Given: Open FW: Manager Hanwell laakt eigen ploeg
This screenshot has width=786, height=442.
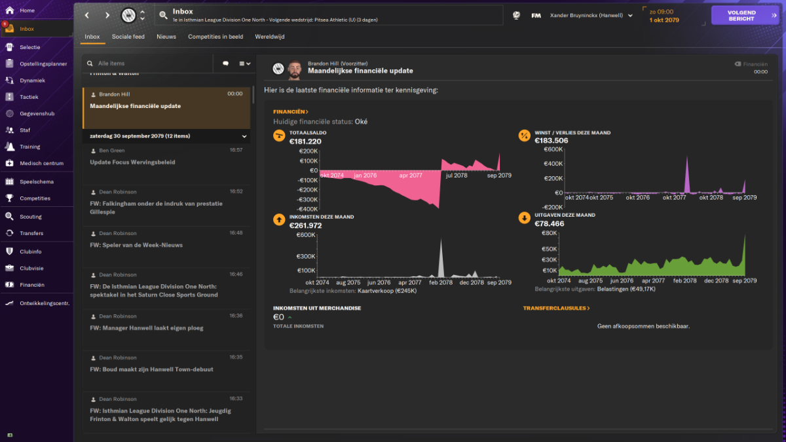Looking at the screenshot, I should (x=166, y=329).
